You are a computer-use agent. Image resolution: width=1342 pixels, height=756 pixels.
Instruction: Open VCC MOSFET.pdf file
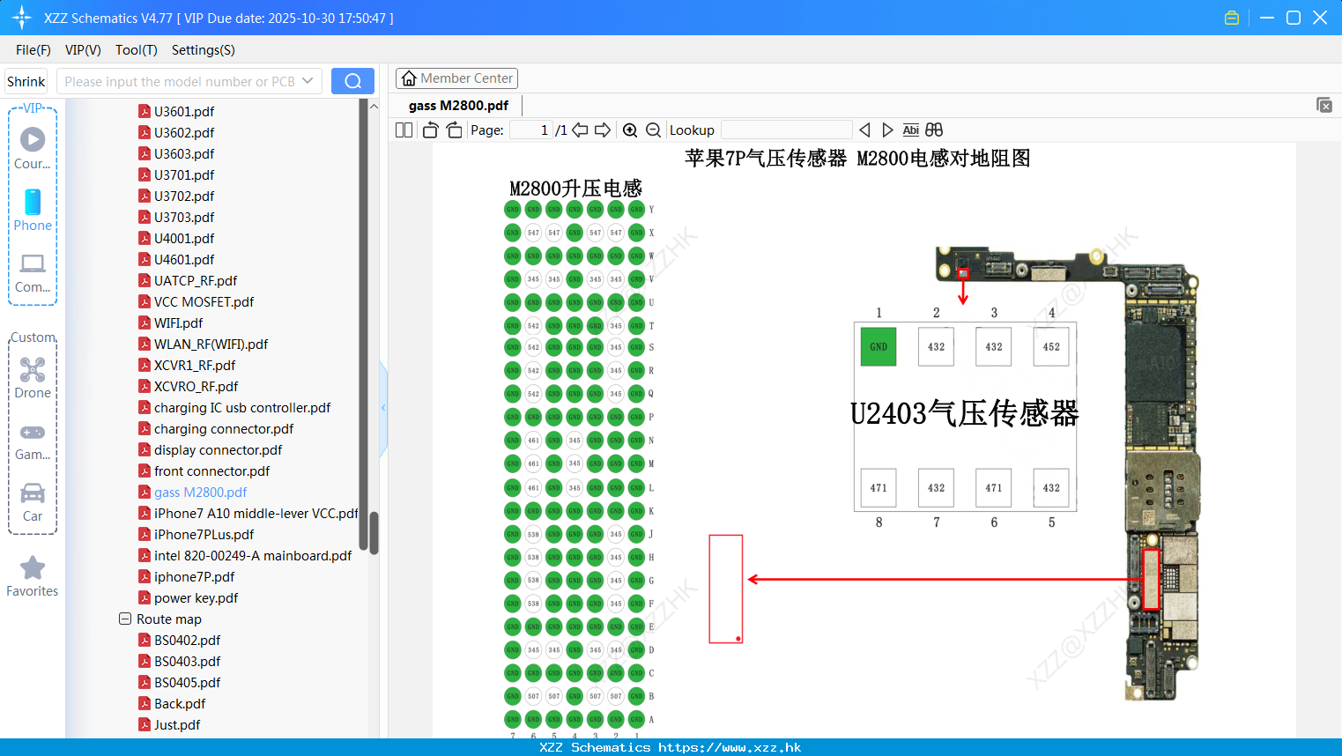tap(204, 301)
